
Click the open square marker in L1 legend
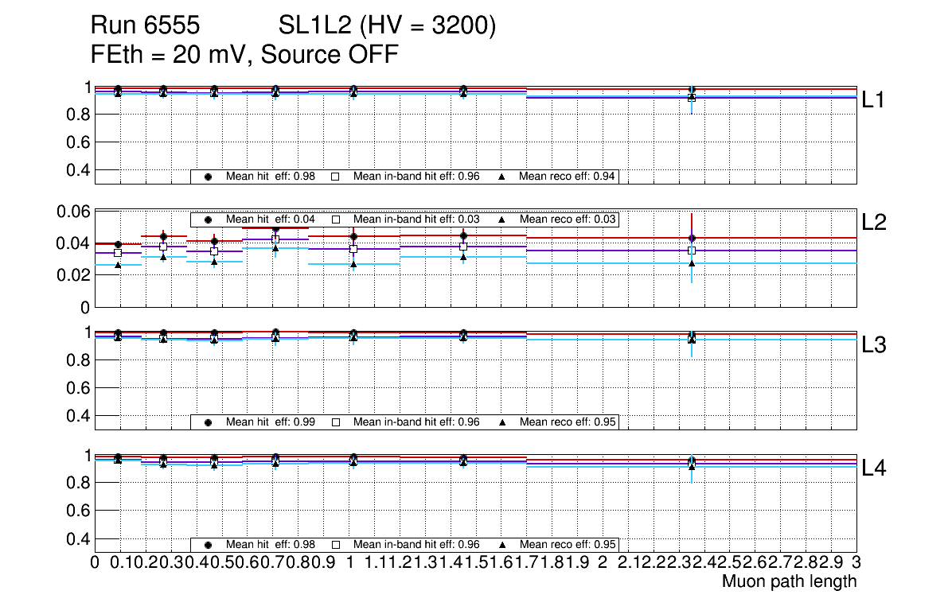coord(336,177)
